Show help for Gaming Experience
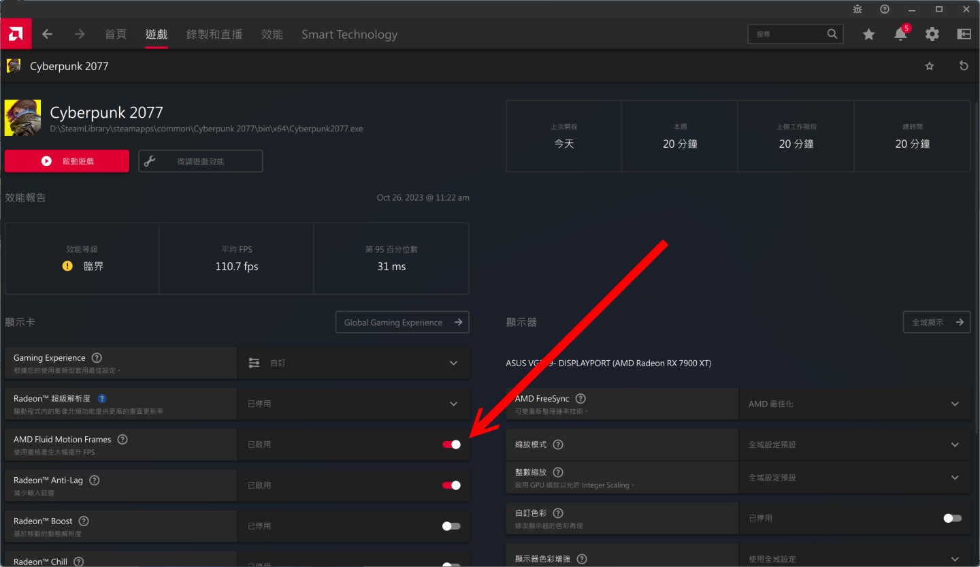The height and width of the screenshot is (567, 980). tap(97, 358)
